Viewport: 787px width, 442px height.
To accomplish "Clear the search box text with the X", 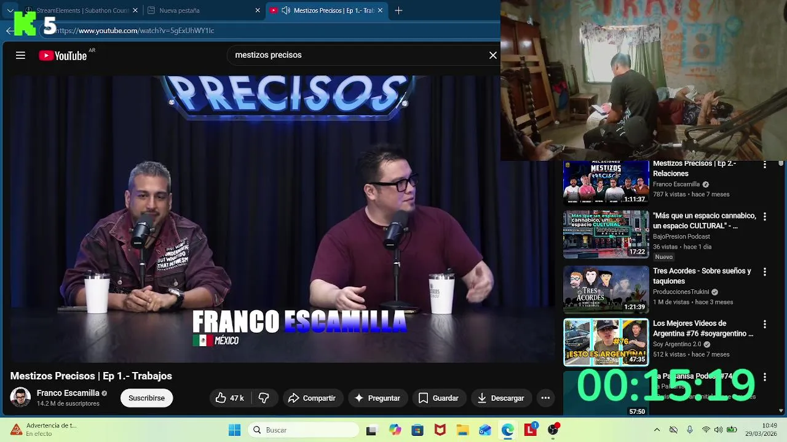I will tap(492, 55).
